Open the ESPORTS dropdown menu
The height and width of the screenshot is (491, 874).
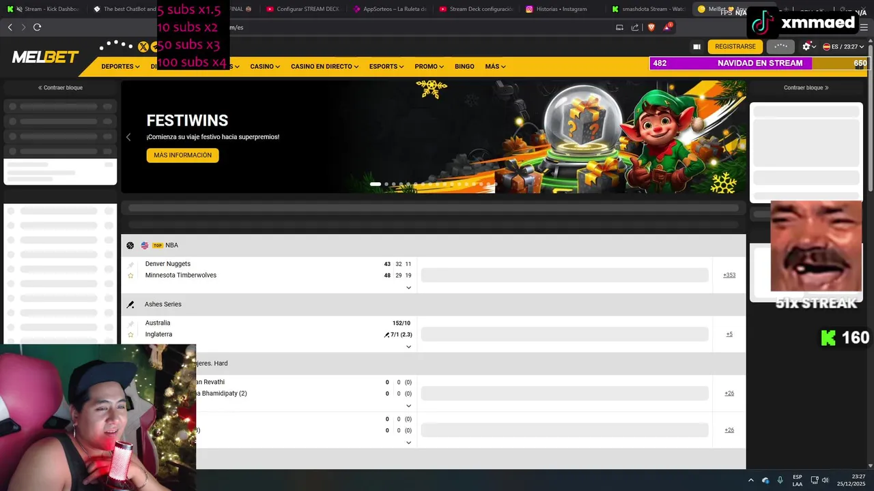coord(386,67)
